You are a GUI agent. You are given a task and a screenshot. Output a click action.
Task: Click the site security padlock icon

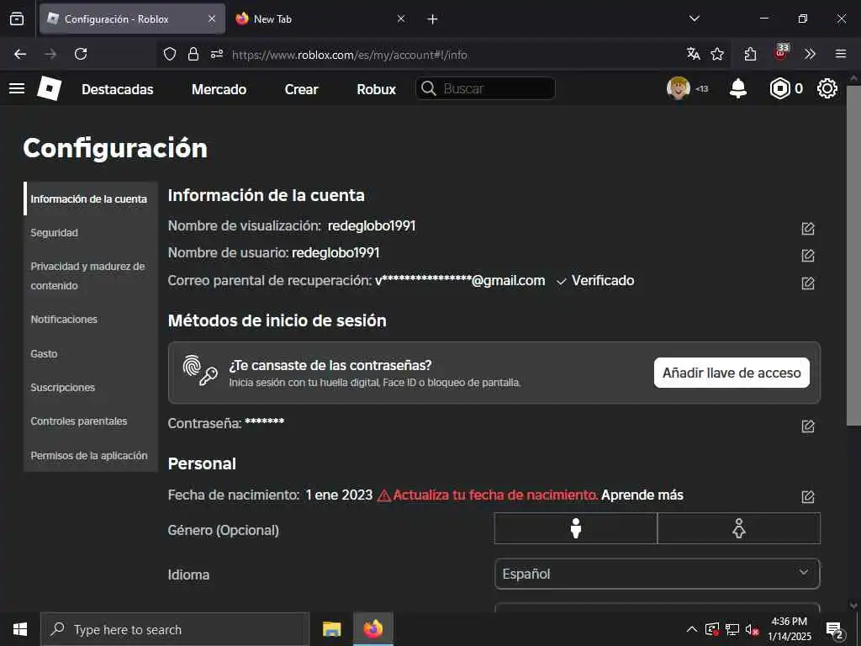193,54
